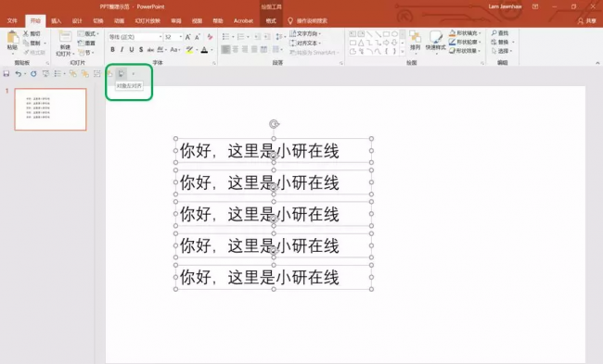The width and height of the screenshot is (603, 364).
Task: Toggle text Shadow (S) formatting
Action: coord(141,49)
